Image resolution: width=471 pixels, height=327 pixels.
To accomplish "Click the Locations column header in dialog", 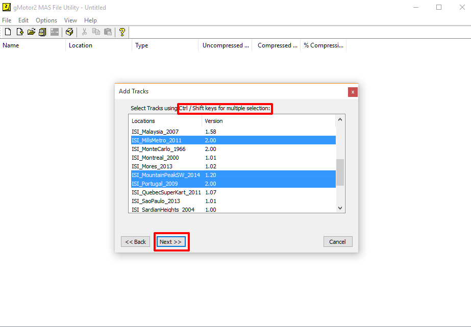I will [x=165, y=121].
